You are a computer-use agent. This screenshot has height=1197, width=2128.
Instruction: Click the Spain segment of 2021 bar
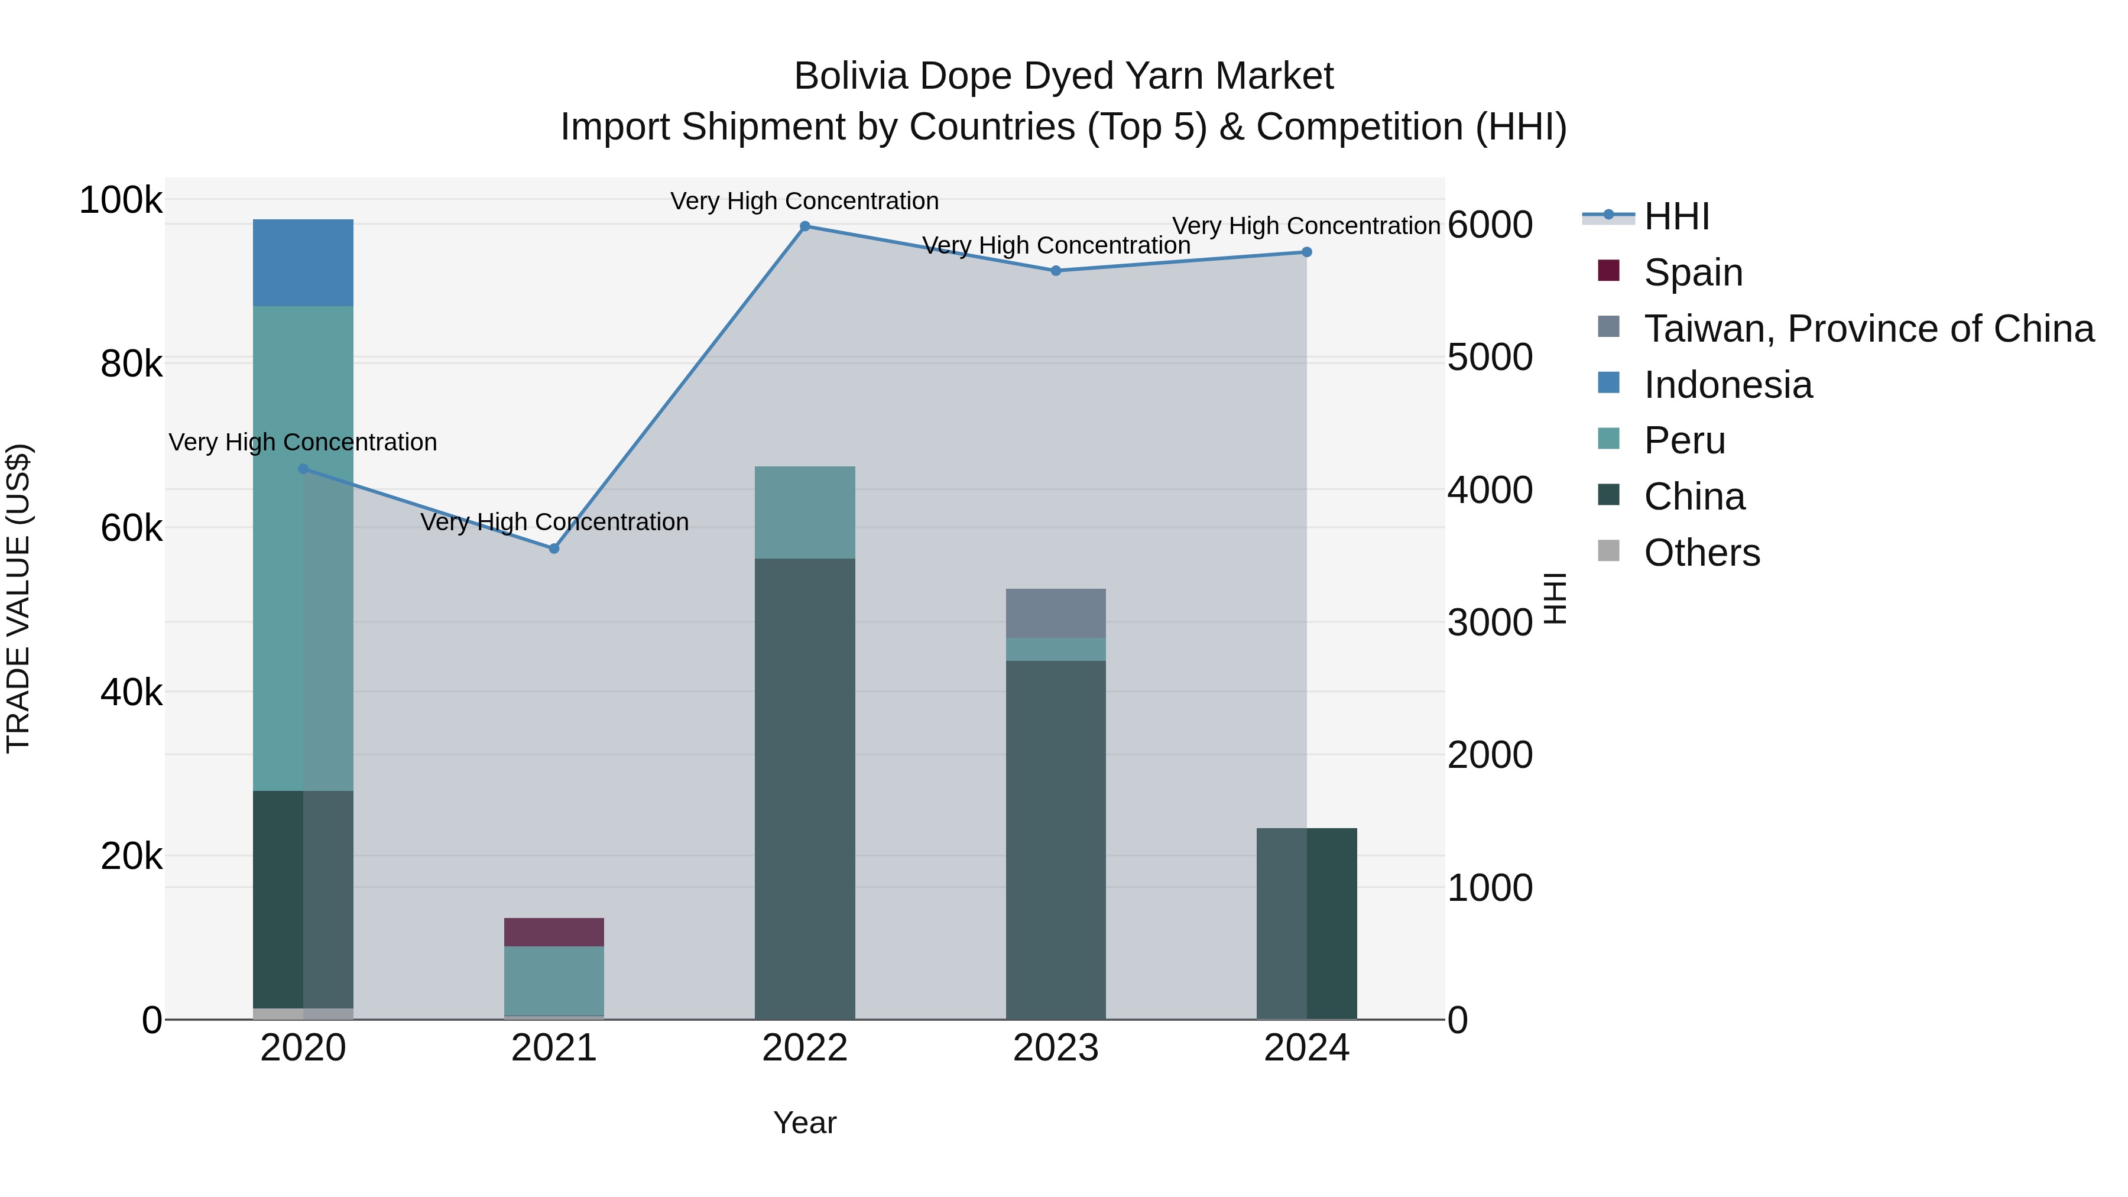tap(554, 932)
